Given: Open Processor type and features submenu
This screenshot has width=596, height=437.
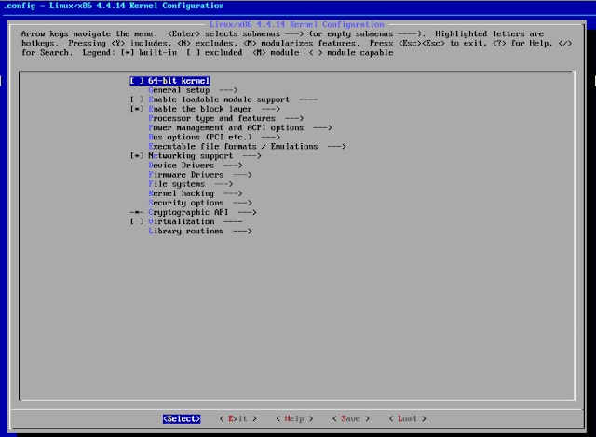Looking at the screenshot, I should 225,118.
